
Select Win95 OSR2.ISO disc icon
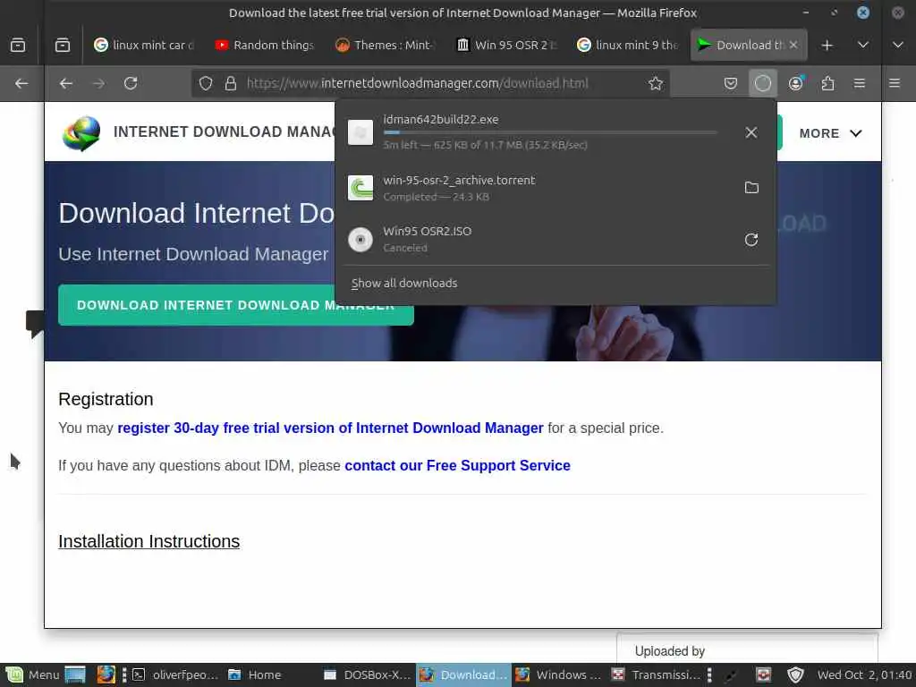click(360, 240)
